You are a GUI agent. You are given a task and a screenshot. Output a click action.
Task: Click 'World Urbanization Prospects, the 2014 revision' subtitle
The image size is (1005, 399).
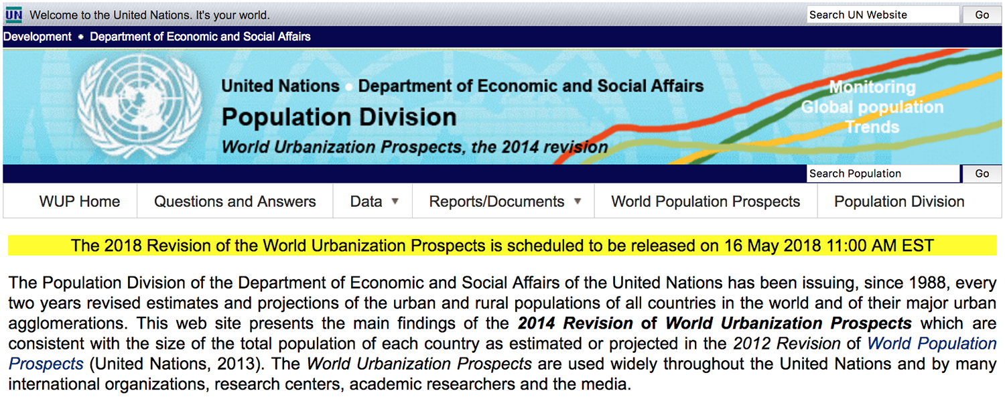pyautogui.click(x=415, y=147)
